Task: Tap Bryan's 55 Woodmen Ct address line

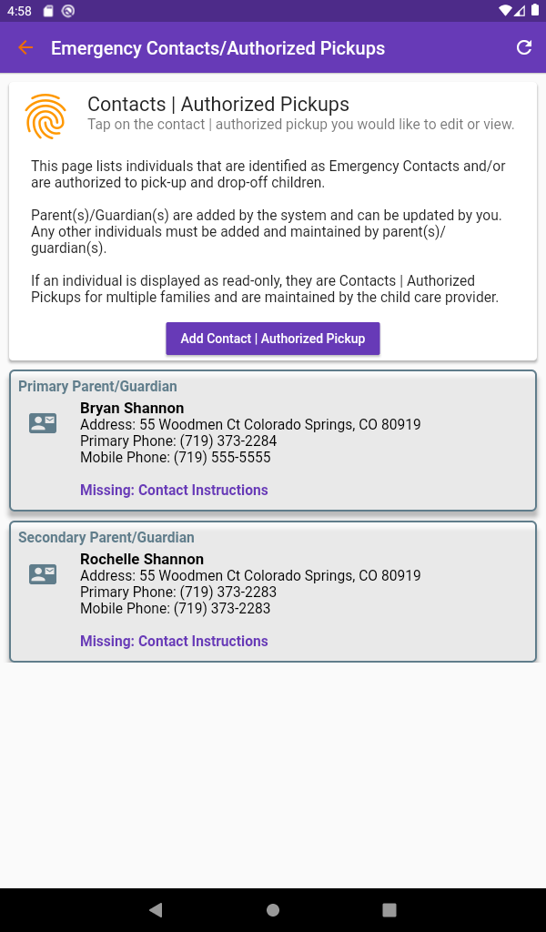Action: pos(250,425)
